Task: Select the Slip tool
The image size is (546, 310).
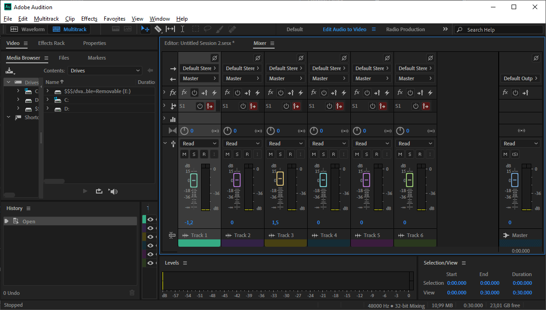Action: pyautogui.click(x=170, y=29)
